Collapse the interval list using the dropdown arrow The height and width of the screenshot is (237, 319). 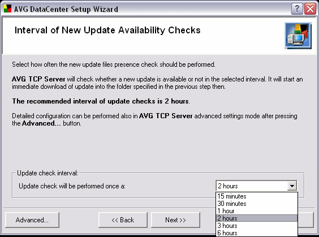[292, 186]
